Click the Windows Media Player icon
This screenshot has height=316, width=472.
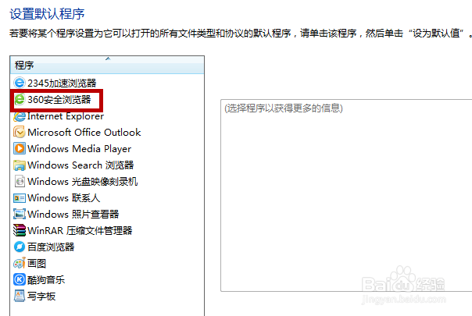(20, 148)
